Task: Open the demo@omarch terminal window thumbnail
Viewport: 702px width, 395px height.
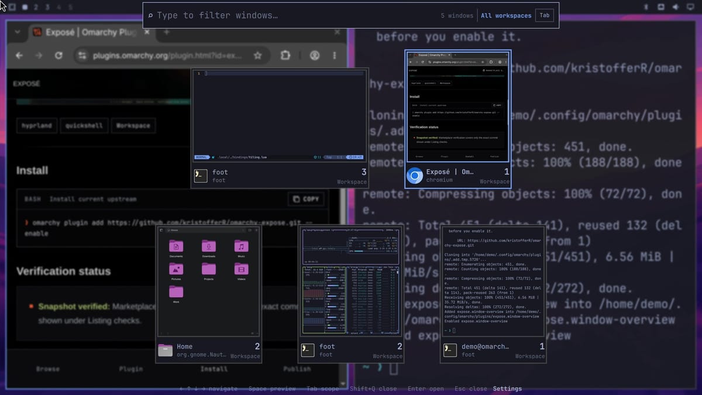Action: pos(494,282)
